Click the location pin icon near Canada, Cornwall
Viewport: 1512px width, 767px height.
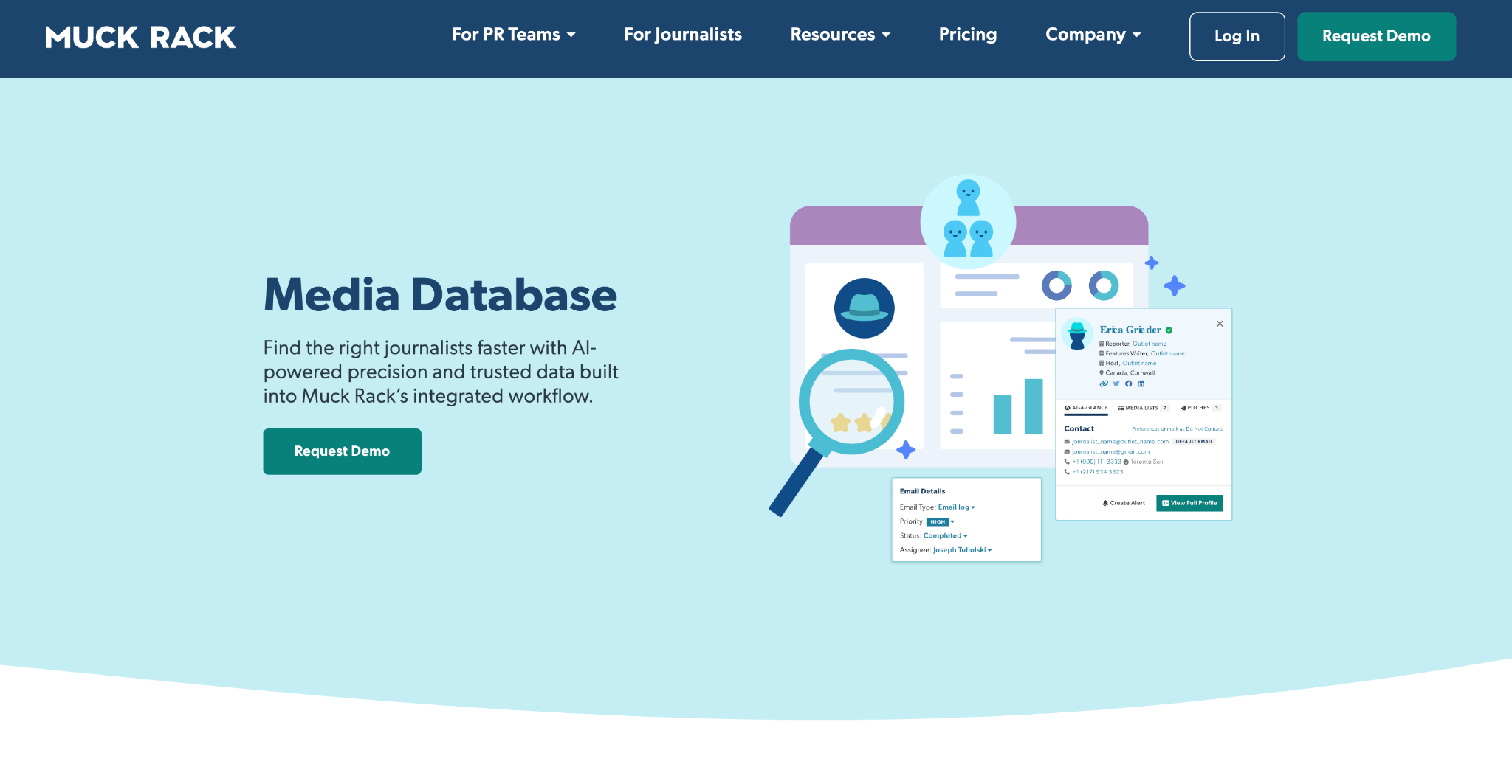1101,372
